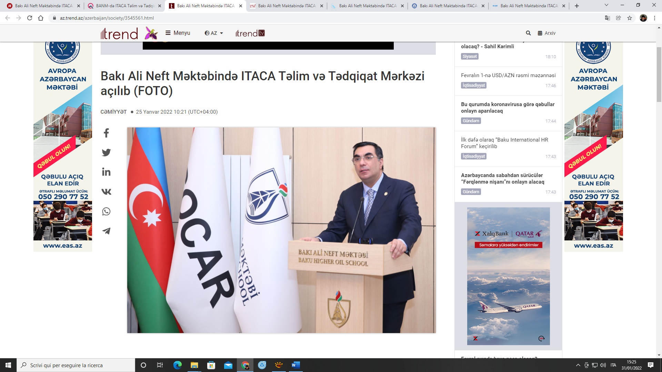Viewport: 662px width, 372px height.
Task: Share article on VK icon
Action: pos(106,192)
